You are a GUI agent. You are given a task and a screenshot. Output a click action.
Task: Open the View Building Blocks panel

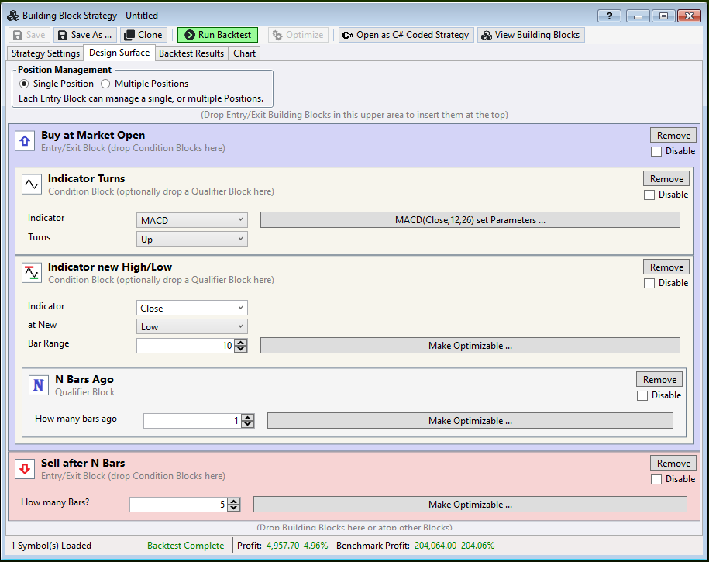pos(531,35)
